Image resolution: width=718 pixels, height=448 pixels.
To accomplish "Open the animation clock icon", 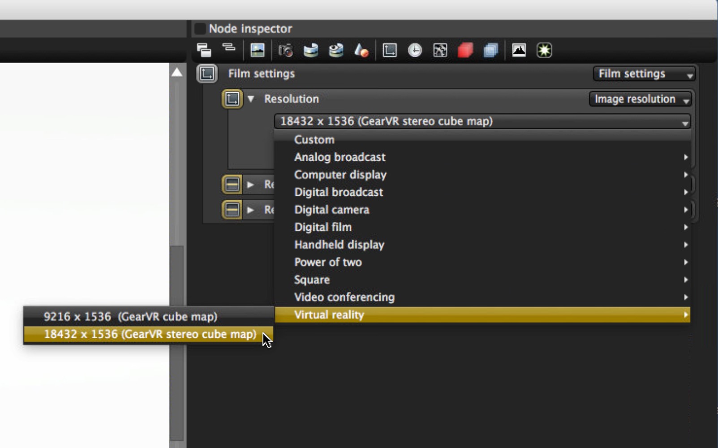I will coord(415,50).
